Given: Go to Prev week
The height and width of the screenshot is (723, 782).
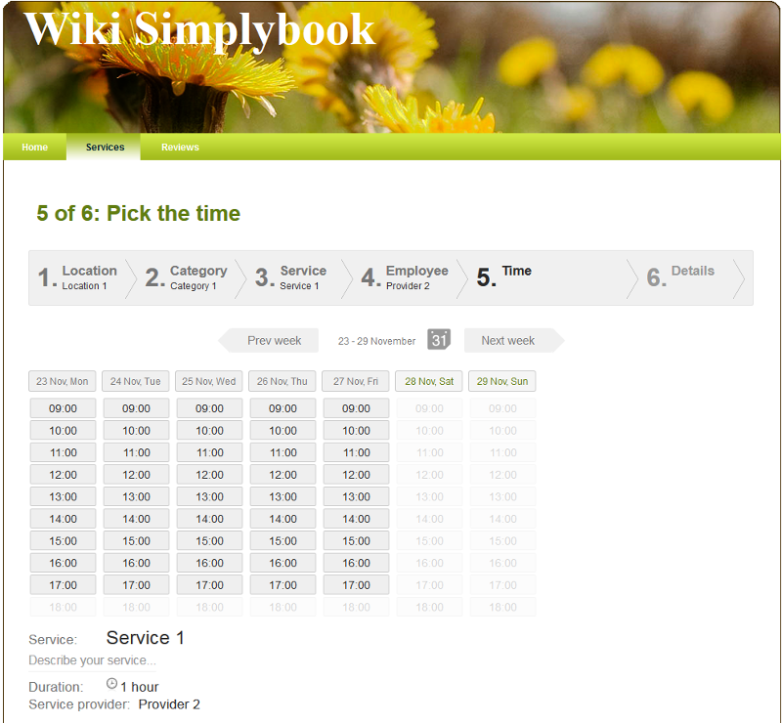Looking at the screenshot, I should tap(273, 340).
